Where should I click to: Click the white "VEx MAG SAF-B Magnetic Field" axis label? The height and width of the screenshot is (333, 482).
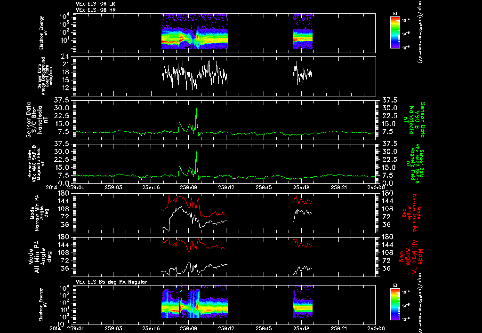point(36,163)
